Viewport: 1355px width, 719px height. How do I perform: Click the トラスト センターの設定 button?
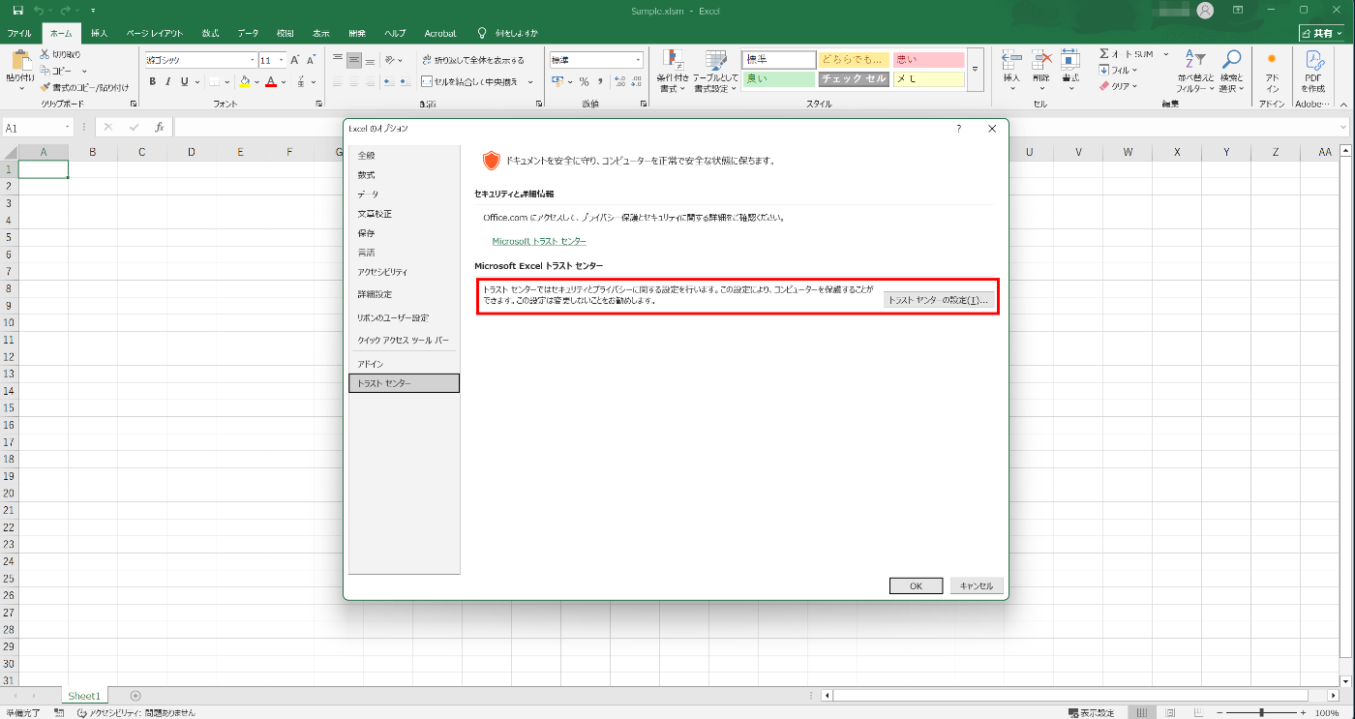[x=938, y=300]
